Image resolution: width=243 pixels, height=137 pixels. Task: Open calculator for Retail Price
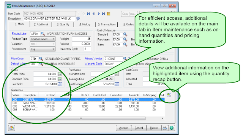pyautogui.click(x=60, y=74)
